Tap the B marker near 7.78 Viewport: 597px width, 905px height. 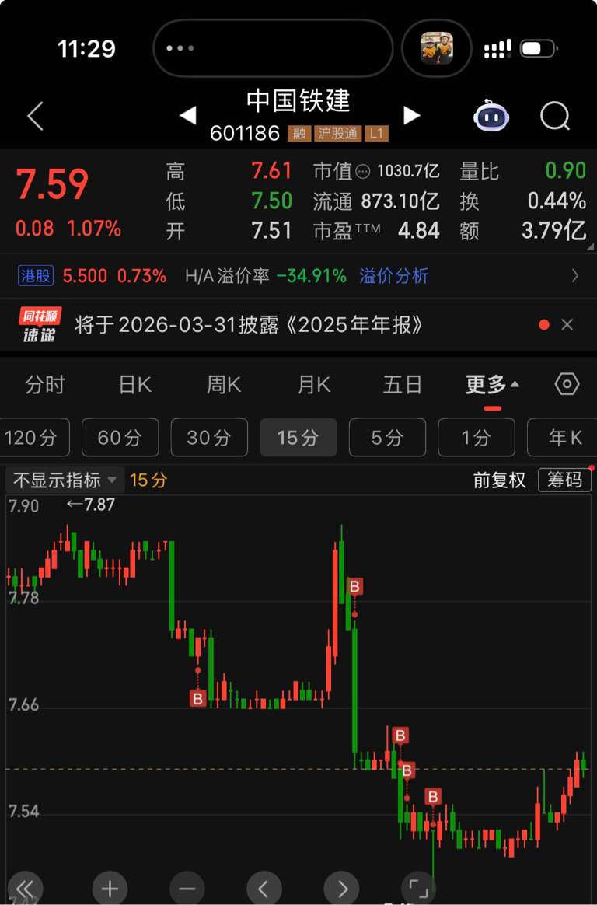(354, 587)
